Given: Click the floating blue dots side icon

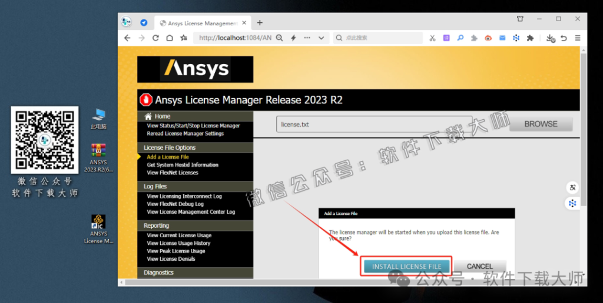Looking at the screenshot, I should [572, 204].
